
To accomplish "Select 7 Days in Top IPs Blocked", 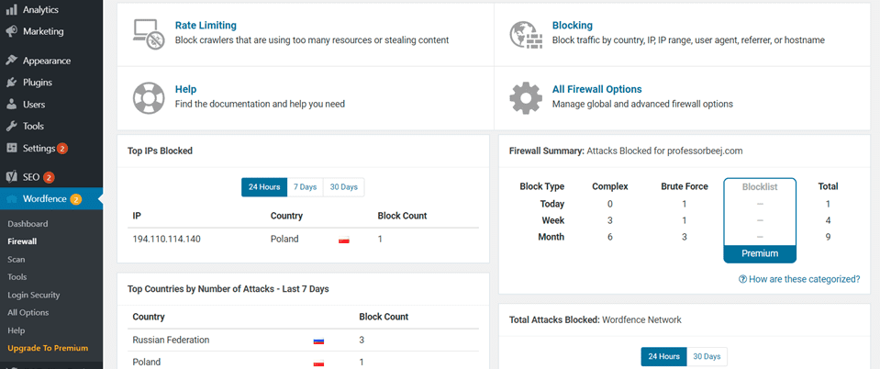I will tap(305, 187).
